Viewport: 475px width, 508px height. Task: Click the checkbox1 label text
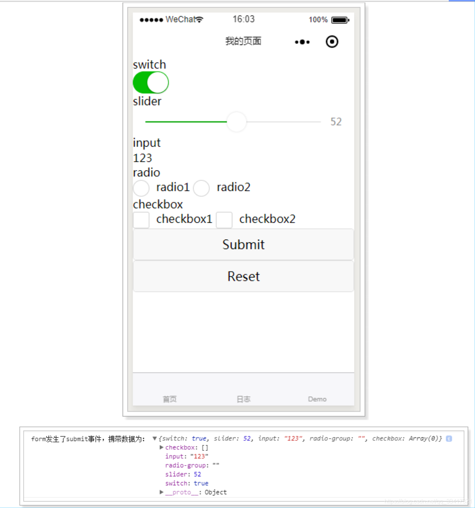coord(184,219)
